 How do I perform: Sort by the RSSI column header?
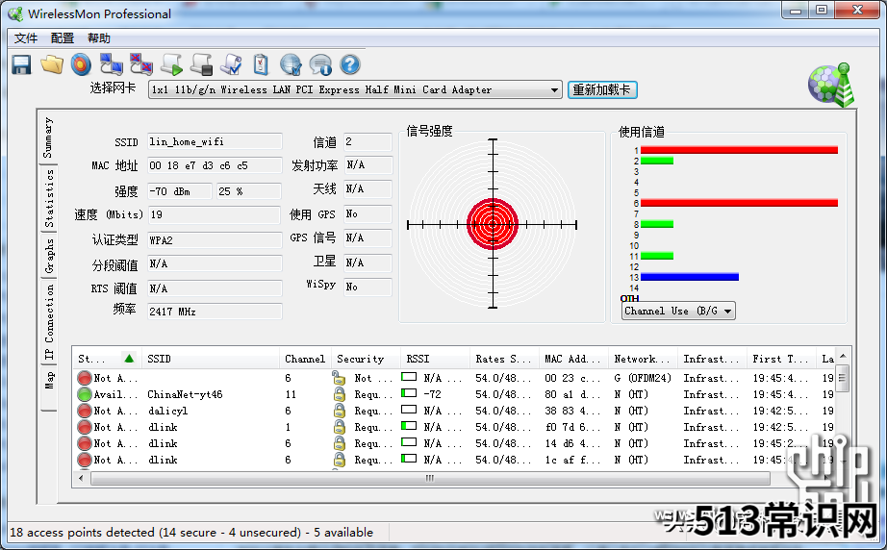pyautogui.click(x=435, y=359)
